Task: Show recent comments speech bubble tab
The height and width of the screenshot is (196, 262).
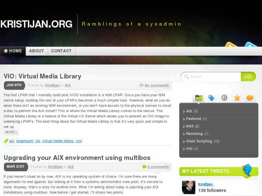Action: click(x=250, y=98)
